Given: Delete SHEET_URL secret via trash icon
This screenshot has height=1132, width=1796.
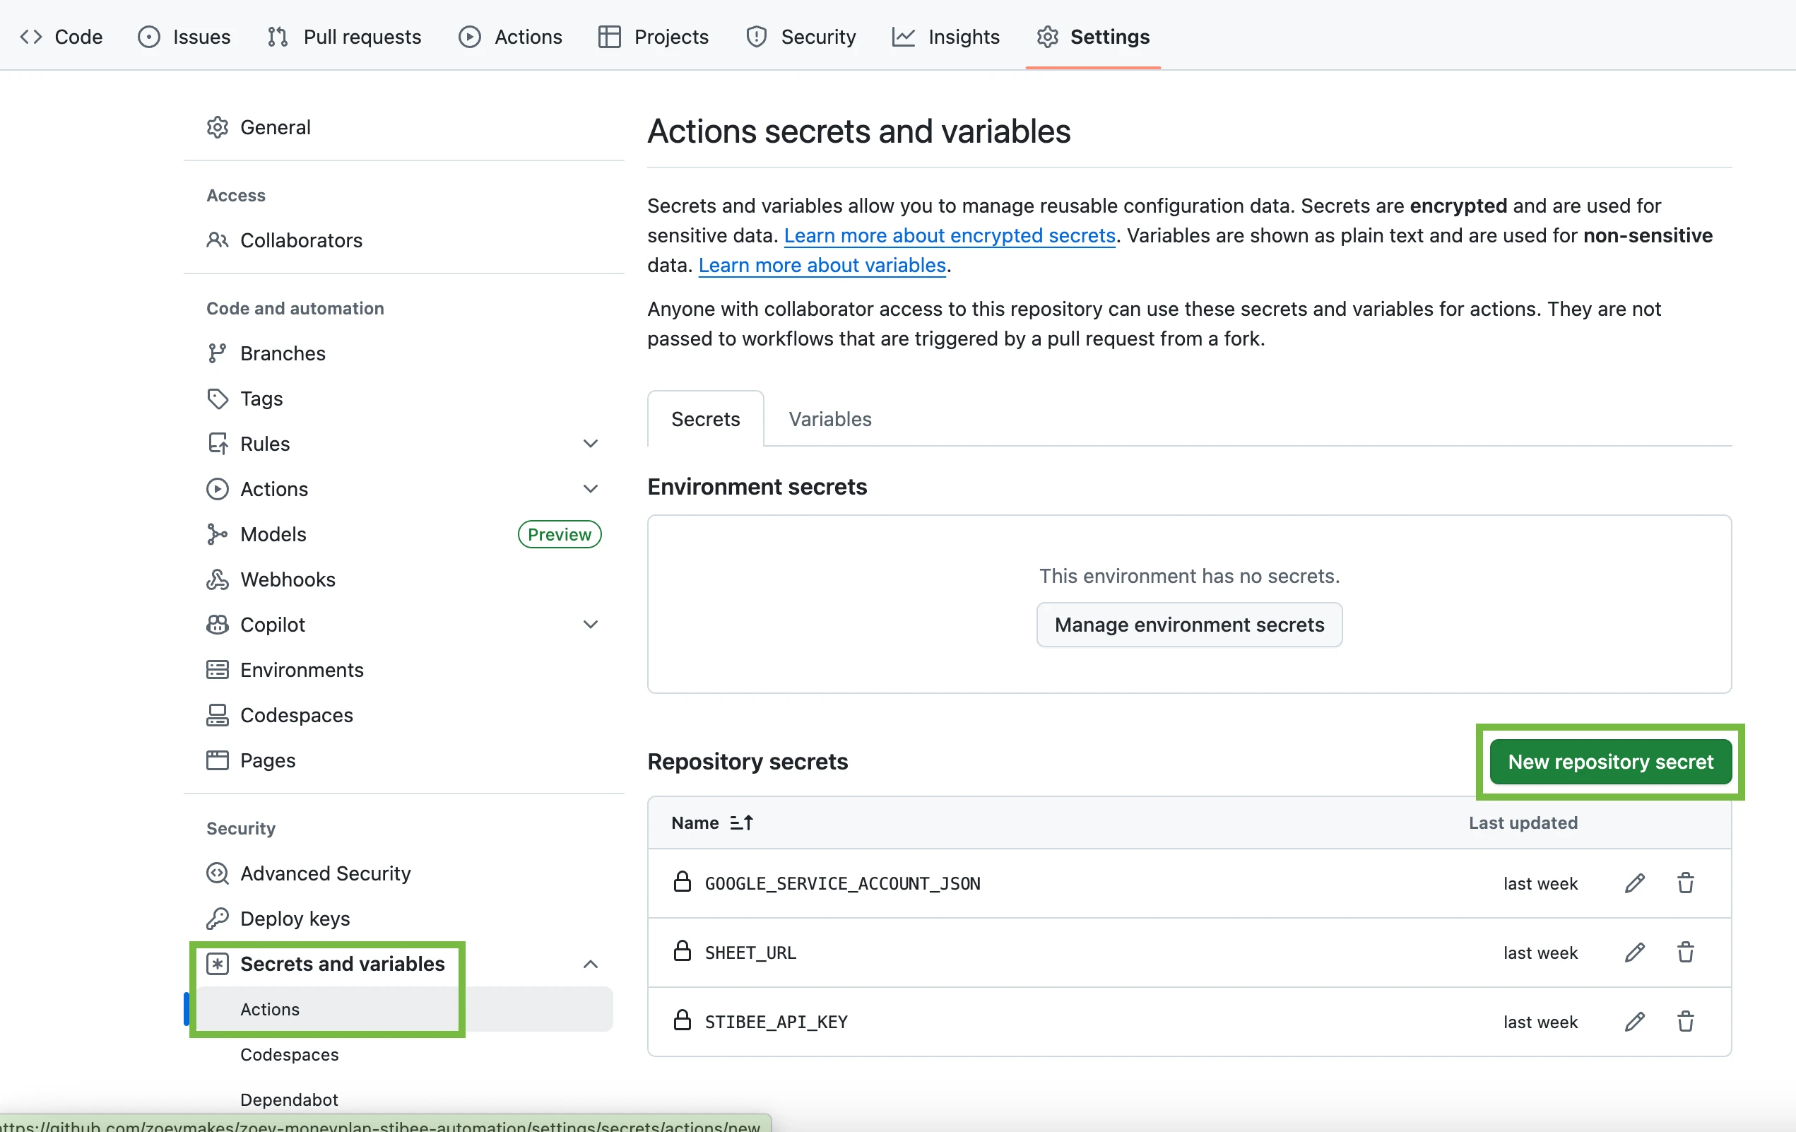Looking at the screenshot, I should click(x=1685, y=953).
